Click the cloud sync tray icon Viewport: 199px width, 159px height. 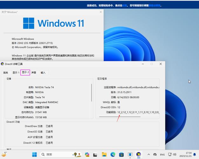tap(155, 155)
